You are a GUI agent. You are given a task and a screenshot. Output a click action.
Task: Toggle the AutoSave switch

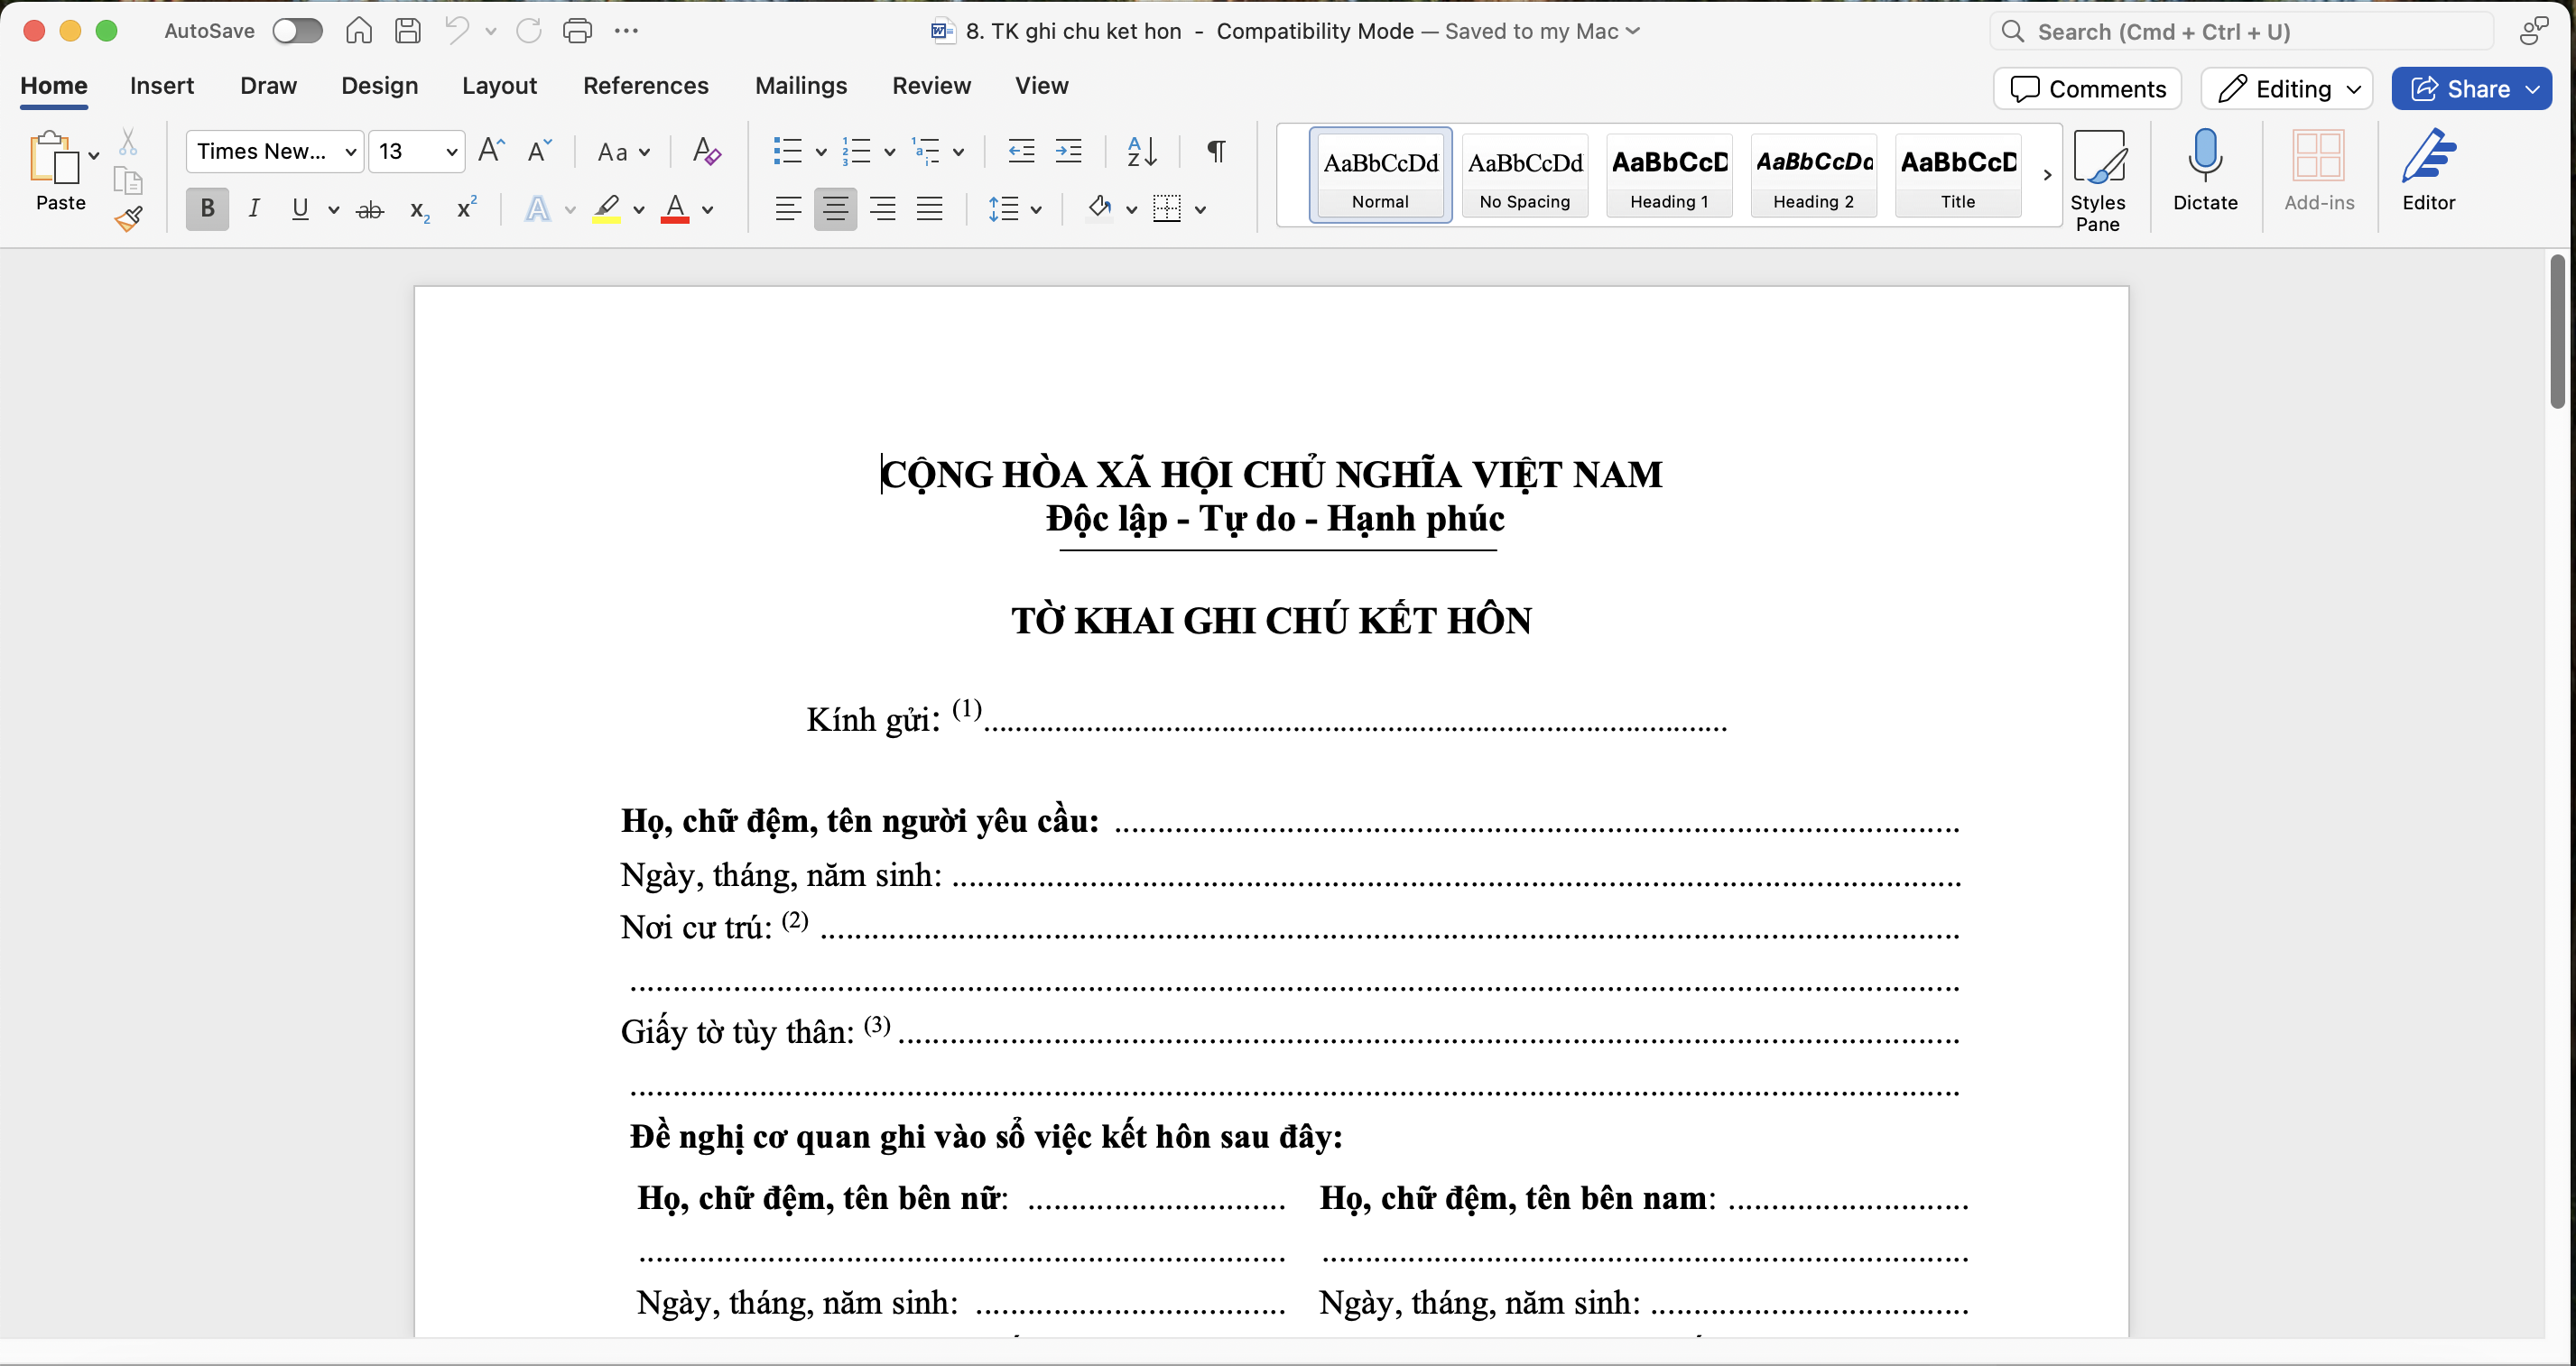298,31
